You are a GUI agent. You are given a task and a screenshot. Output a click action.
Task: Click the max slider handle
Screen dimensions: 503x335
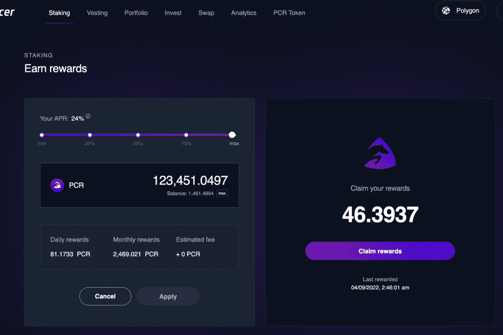click(x=232, y=135)
